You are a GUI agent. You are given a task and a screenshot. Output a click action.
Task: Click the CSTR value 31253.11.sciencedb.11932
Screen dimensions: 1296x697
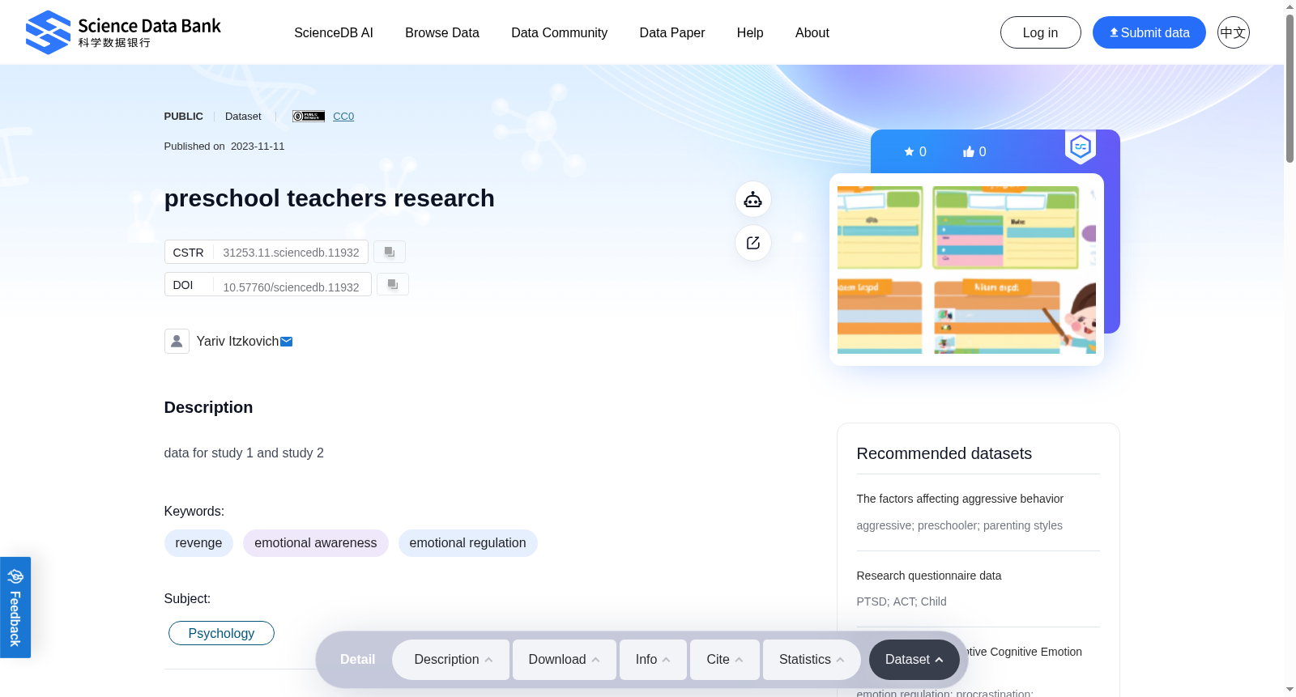click(x=291, y=253)
